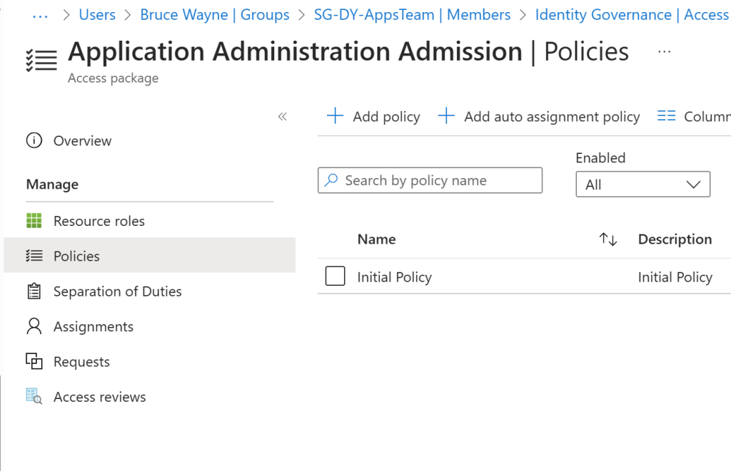
Task: Open the Initial Policy entry
Action: click(394, 277)
